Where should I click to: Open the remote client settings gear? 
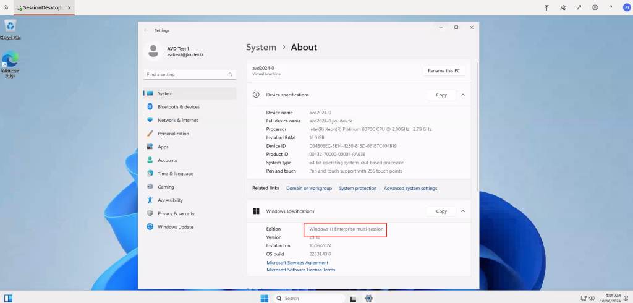coord(595,7)
